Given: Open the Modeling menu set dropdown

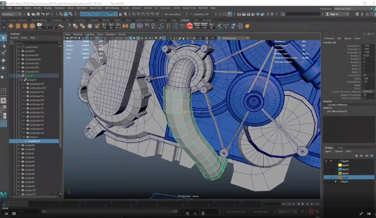Looking at the screenshot, I should [11, 14].
